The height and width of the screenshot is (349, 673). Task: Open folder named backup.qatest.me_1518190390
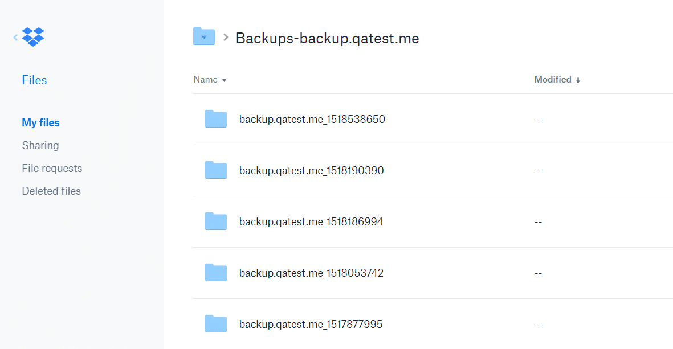click(312, 171)
